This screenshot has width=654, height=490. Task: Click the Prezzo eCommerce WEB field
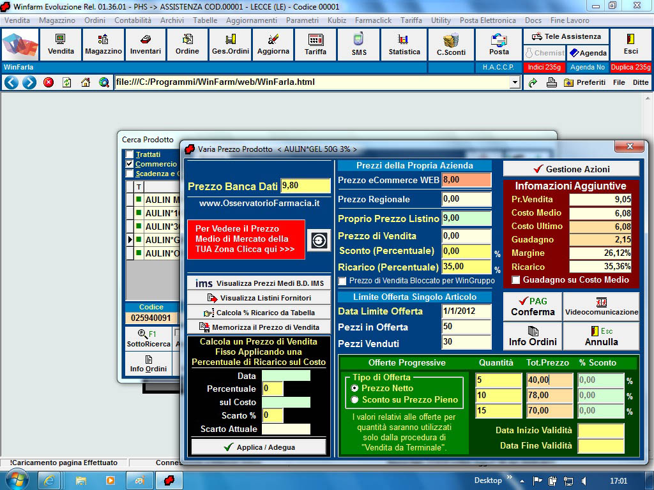tap(466, 181)
